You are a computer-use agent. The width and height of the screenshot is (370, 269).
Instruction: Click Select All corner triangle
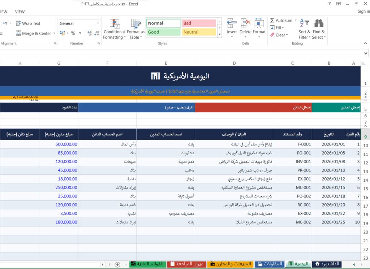363,63
